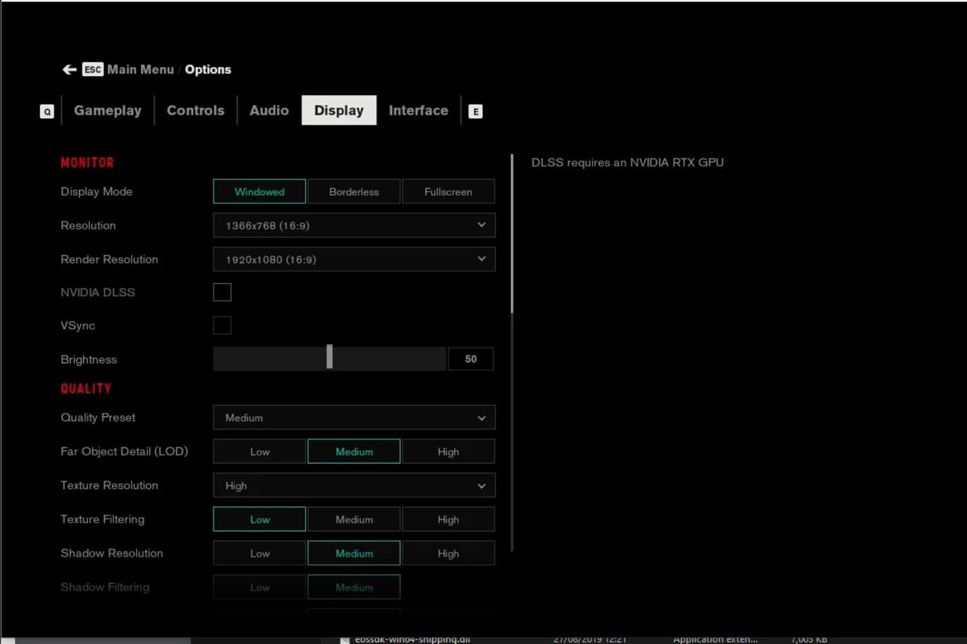Image resolution: width=967 pixels, height=644 pixels.
Task: Click the Render Resolution chevron arrow
Action: click(482, 259)
